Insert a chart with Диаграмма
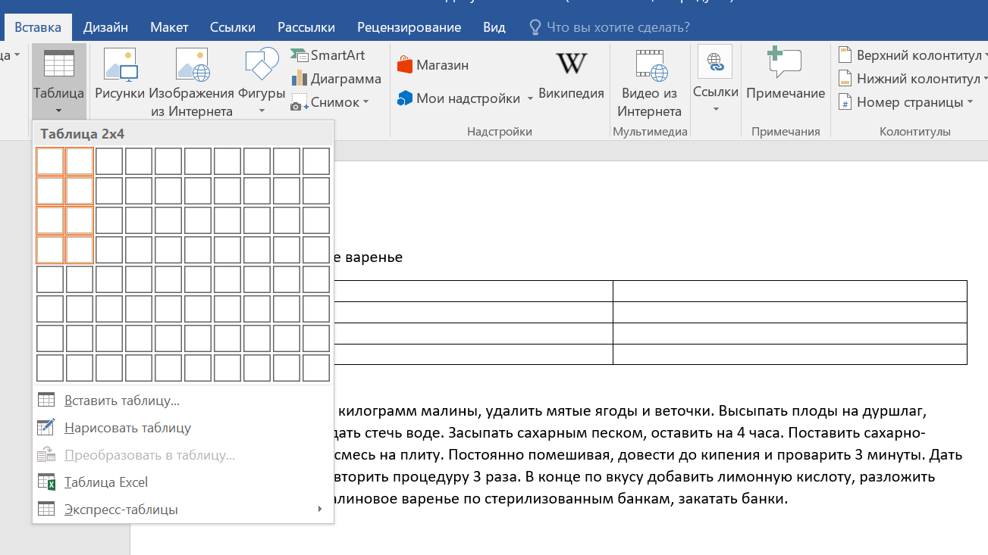988x555 pixels. click(336, 79)
